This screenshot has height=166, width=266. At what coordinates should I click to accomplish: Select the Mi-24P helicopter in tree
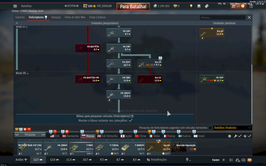119,48
